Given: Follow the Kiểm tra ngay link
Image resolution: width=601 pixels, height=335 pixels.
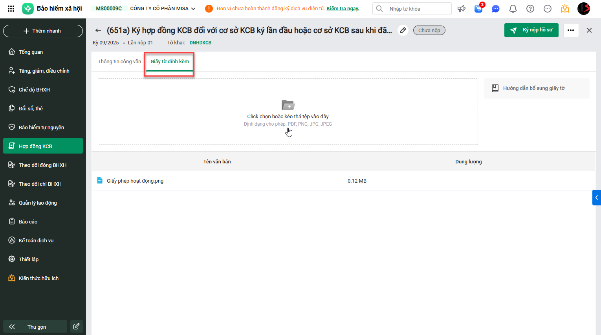Looking at the screenshot, I should (343, 9).
